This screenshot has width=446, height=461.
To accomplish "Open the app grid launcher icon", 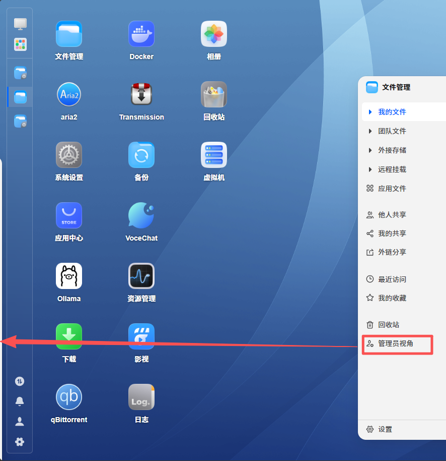I will [20, 44].
